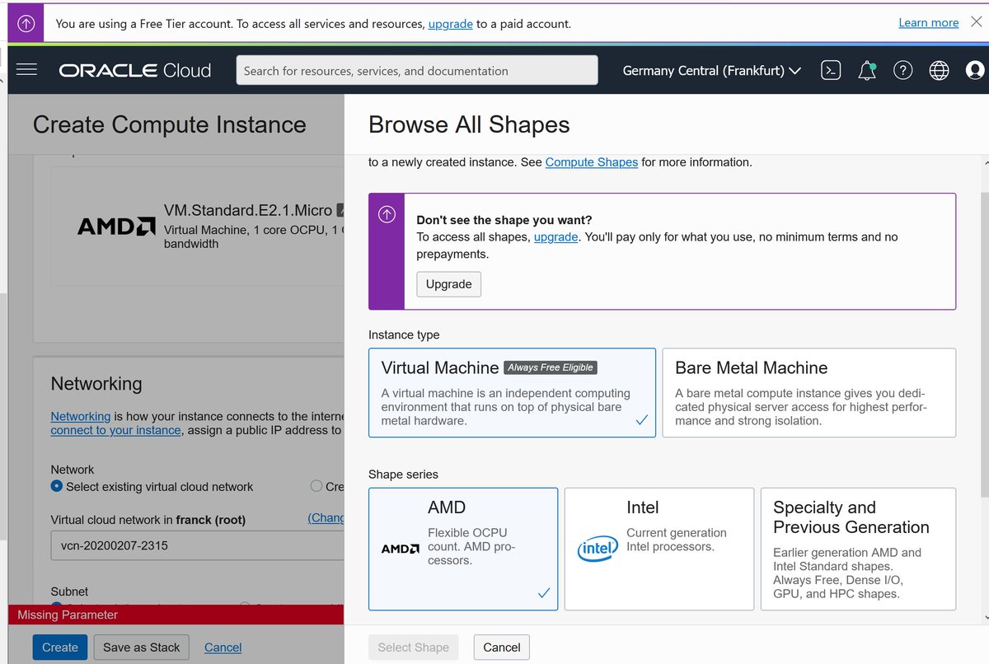Open Cloud Shell from the header
This screenshot has height=664, width=989.
tap(831, 71)
